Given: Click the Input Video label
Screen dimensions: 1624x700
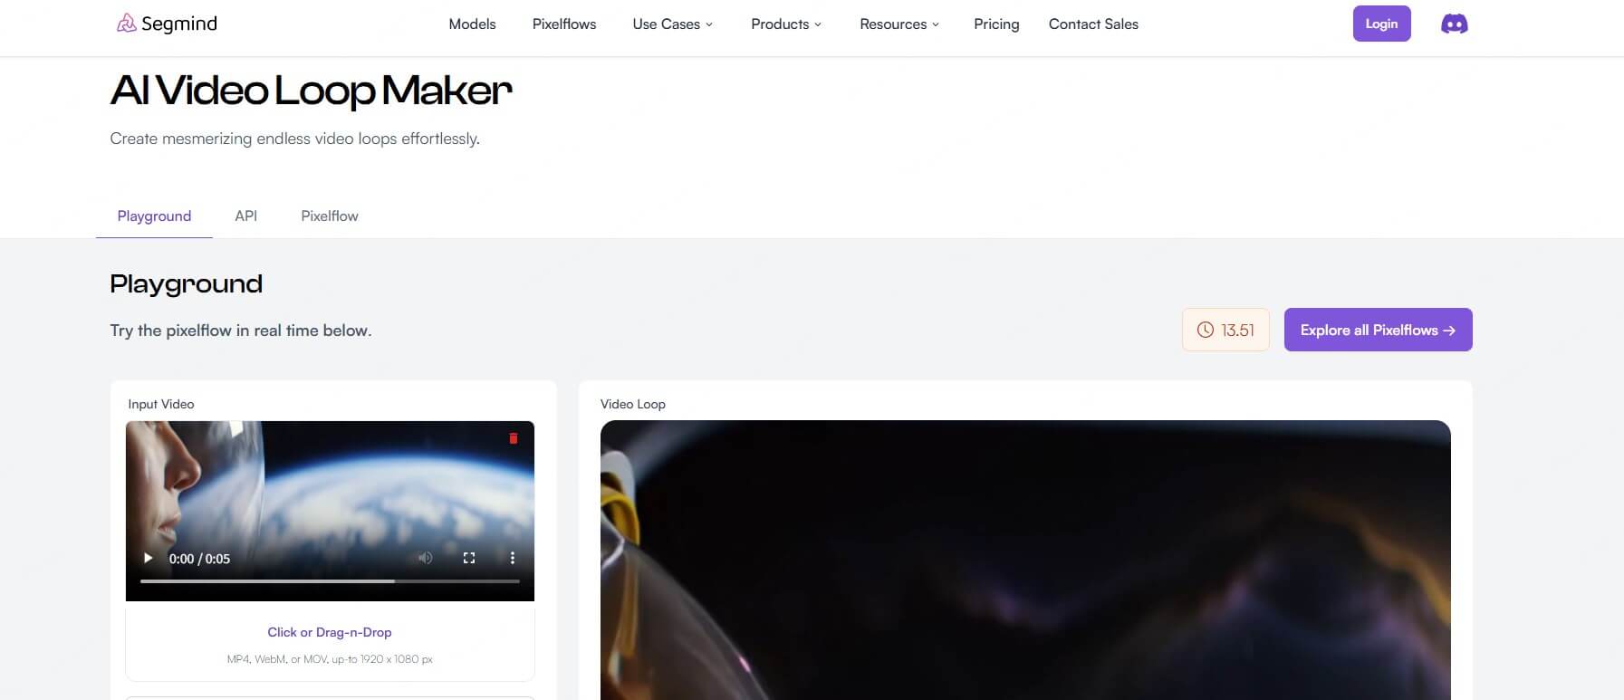Looking at the screenshot, I should (161, 404).
